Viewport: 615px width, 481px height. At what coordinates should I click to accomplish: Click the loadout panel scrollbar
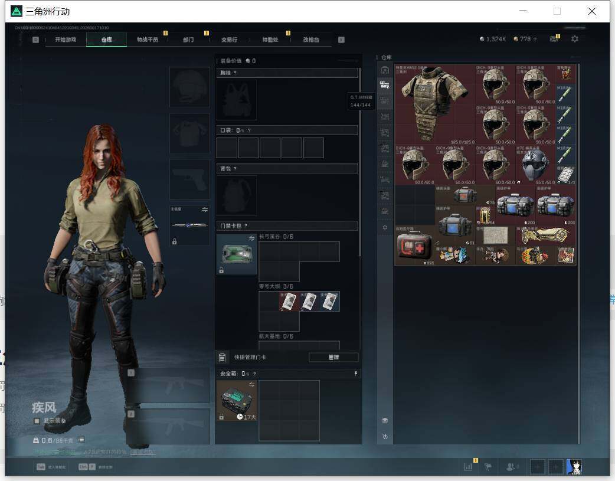click(359, 162)
